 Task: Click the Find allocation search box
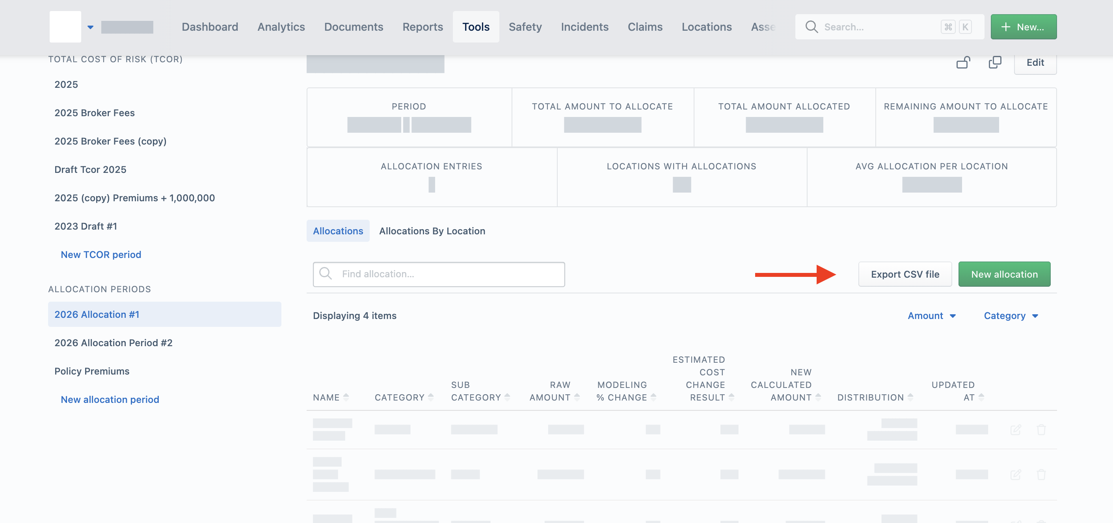pyautogui.click(x=439, y=274)
